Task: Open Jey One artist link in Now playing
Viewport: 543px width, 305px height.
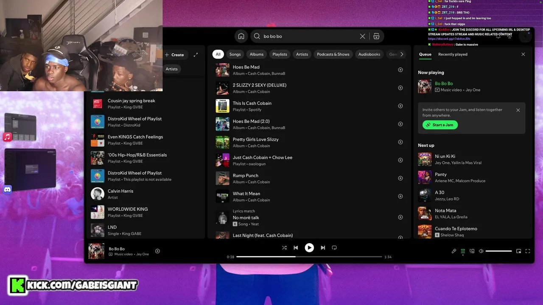Action: click(473, 90)
